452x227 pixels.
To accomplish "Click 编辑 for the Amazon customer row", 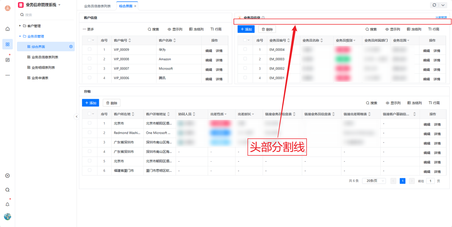I will (x=209, y=60).
